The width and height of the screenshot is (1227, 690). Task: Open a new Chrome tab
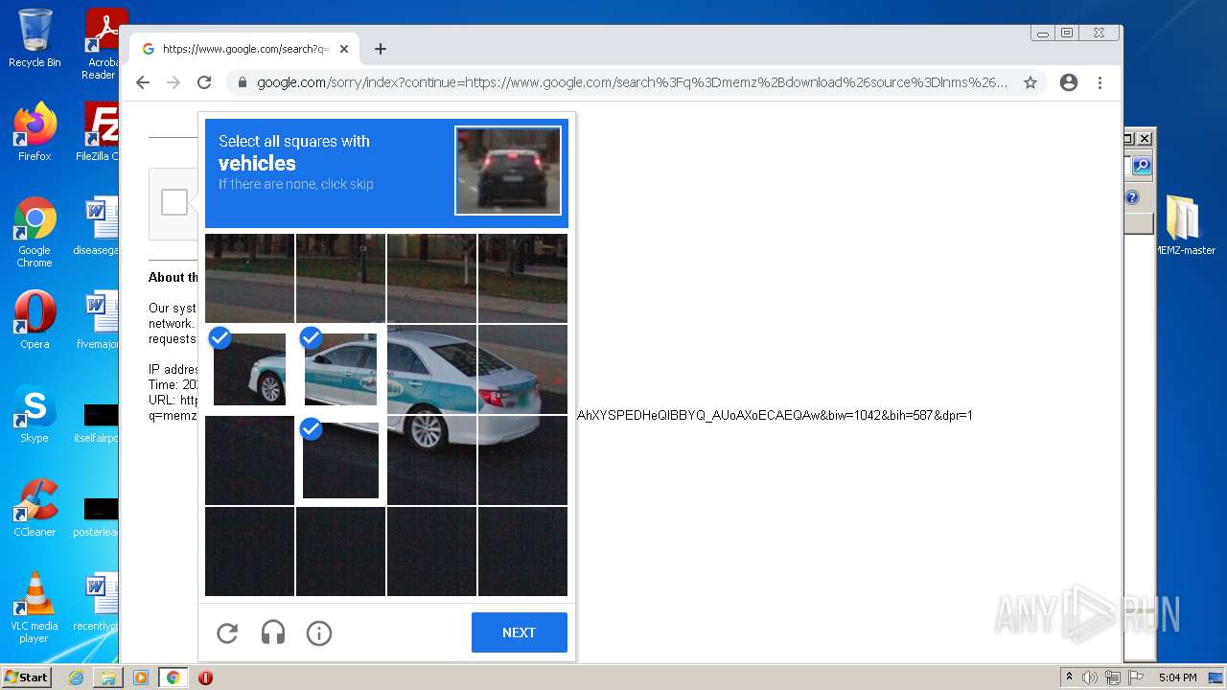381,49
